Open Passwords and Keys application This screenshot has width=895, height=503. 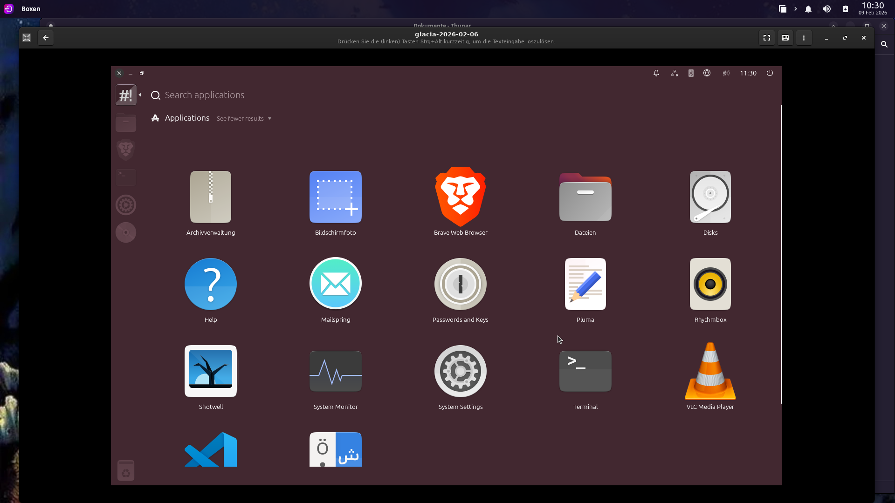(x=460, y=284)
